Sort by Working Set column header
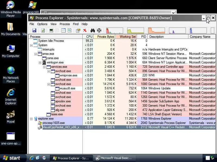This screenshot has height=162, width=217. 126,37
